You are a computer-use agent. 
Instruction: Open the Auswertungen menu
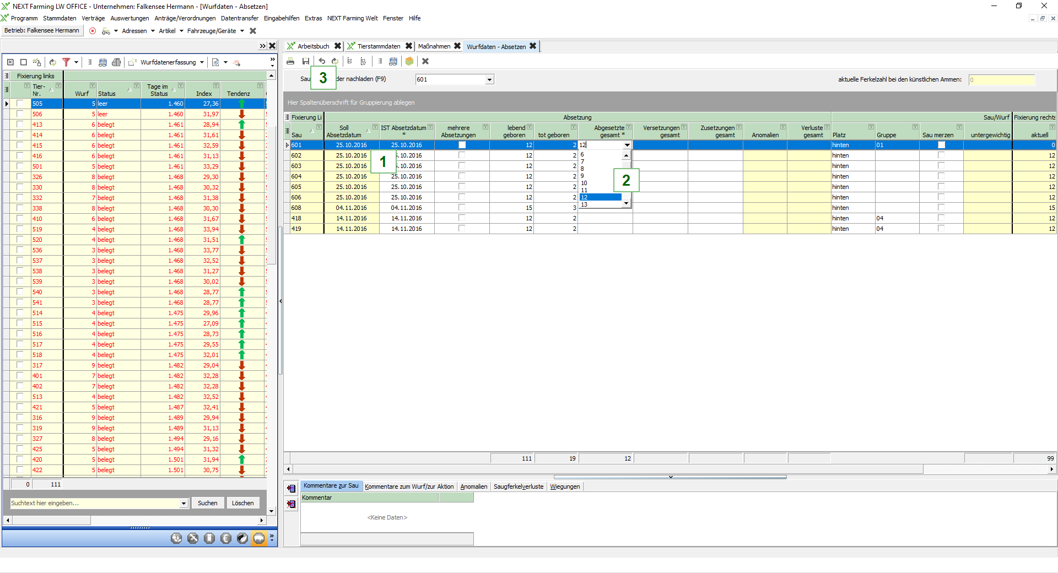coord(129,18)
